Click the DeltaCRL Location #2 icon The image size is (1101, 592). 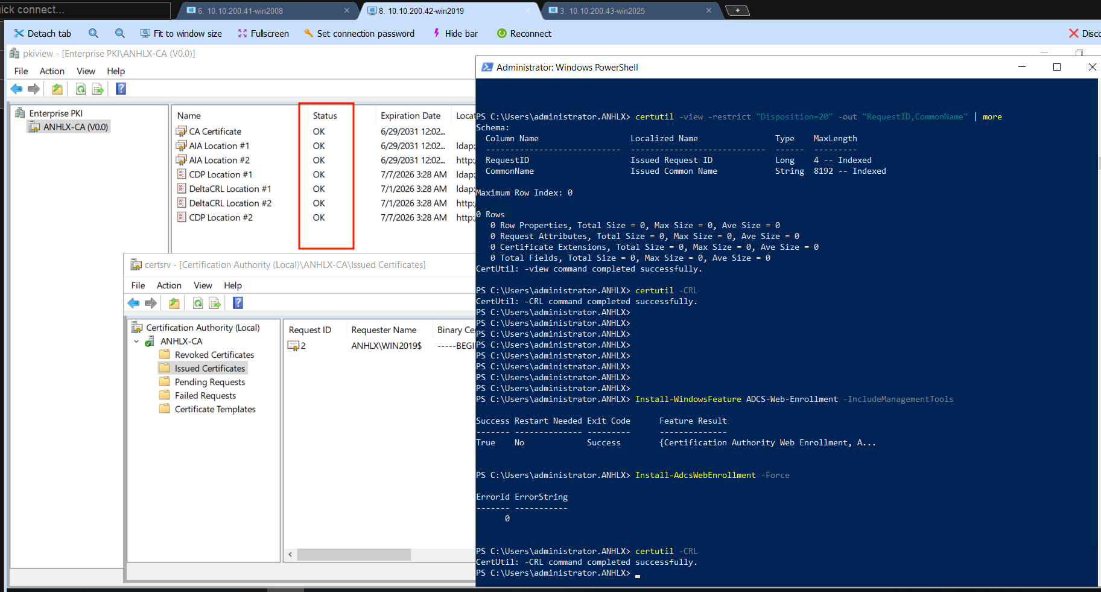pyautogui.click(x=181, y=203)
